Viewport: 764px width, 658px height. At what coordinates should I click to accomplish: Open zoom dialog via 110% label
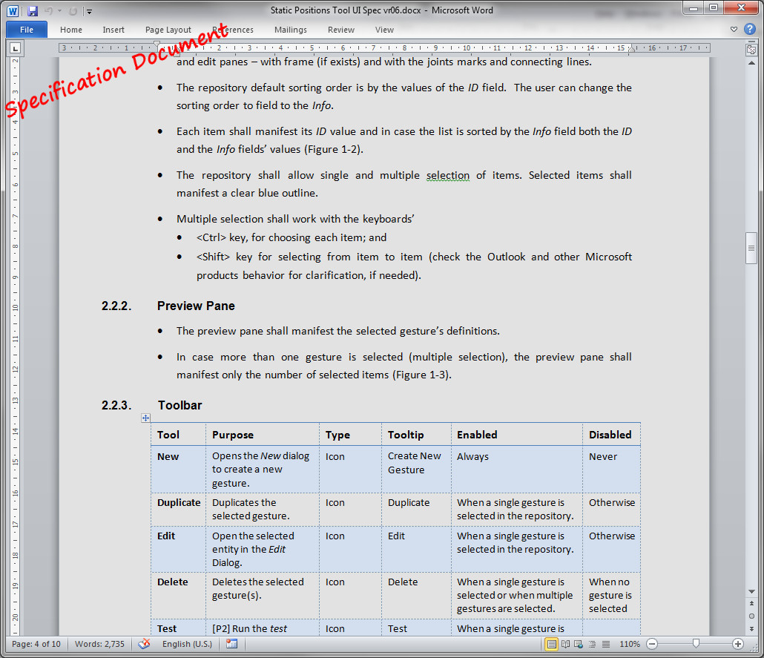pyautogui.click(x=630, y=644)
